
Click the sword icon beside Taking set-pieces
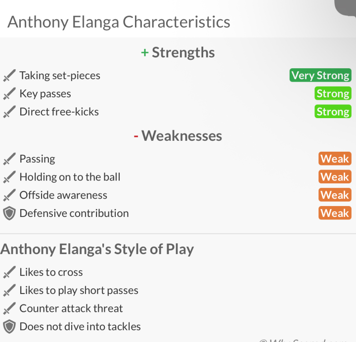click(x=9, y=75)
